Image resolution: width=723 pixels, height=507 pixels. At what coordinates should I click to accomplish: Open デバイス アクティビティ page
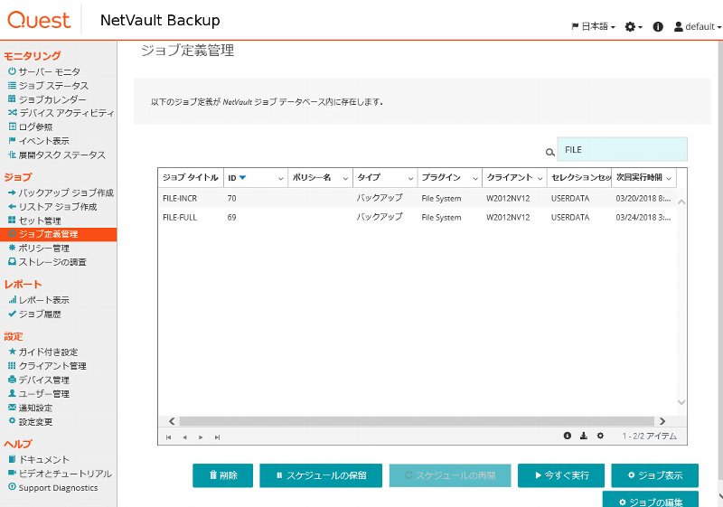[x=61, y=113]
